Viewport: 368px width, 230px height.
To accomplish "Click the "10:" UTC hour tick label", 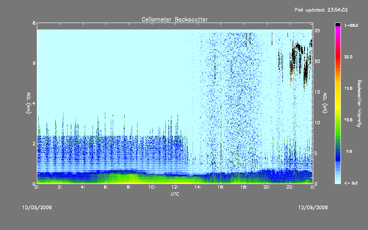I will [152, 187].
